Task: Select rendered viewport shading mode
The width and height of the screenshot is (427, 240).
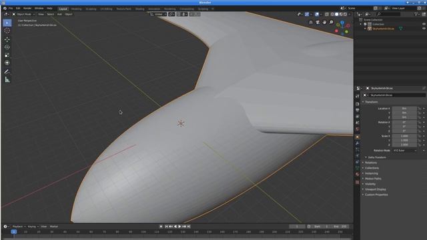Action: point(345,15)
